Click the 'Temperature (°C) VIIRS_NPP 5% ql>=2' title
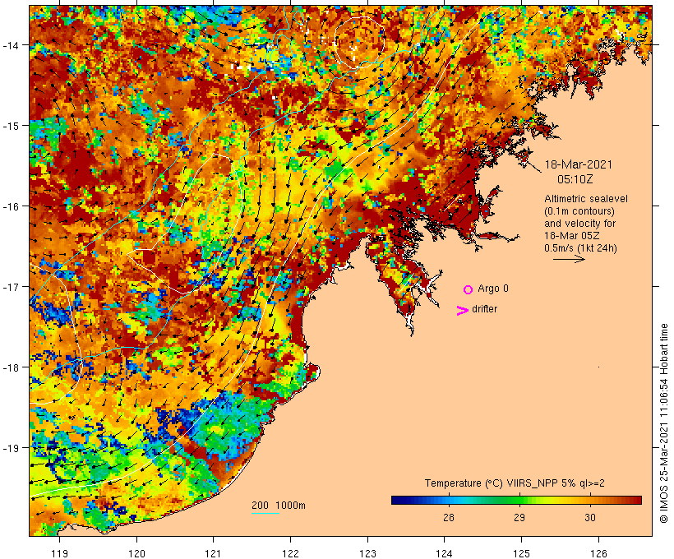 (x=515, y=483)
